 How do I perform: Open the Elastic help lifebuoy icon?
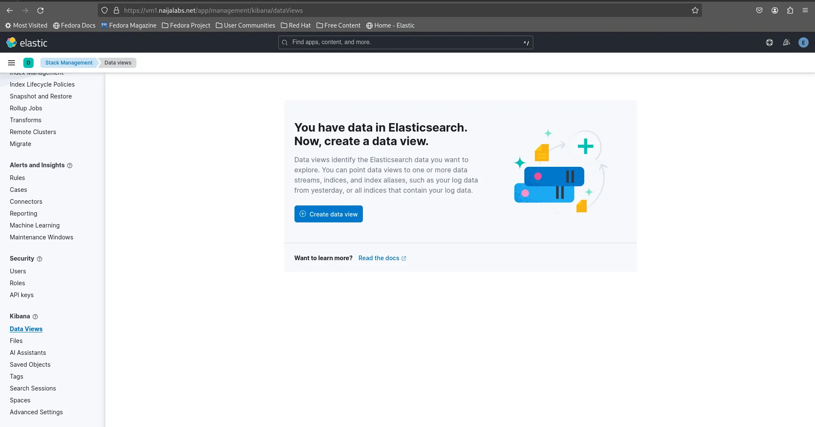click(770, 42)
